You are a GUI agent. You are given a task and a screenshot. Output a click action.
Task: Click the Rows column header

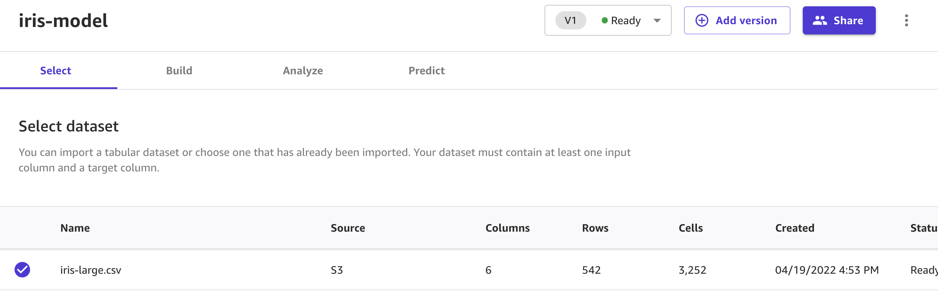pyautogui.click(x=595, y=228)
